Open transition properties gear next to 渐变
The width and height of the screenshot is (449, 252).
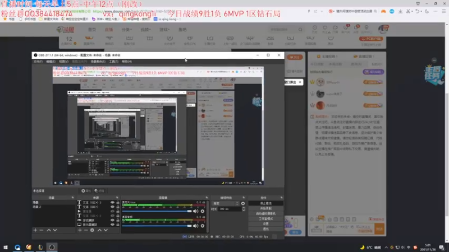243,203
